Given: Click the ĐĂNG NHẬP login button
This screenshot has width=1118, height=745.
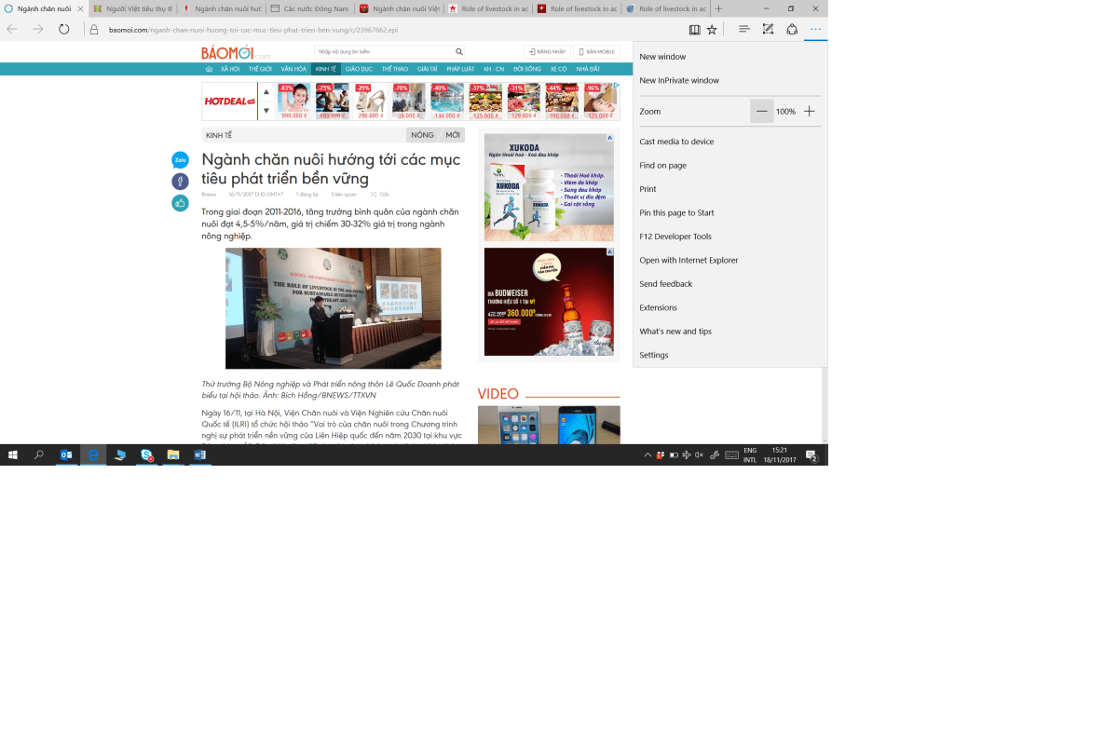Looking at the screenshot, I should (547, 52).
